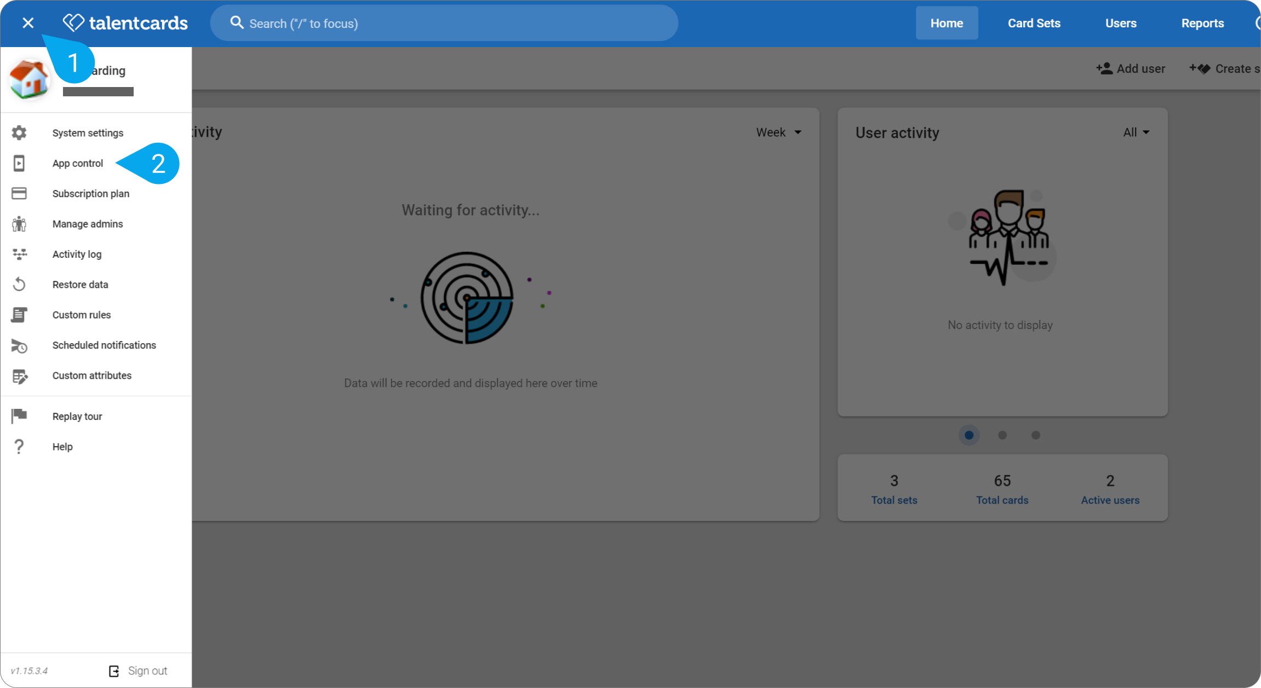1261x688 pixels.
Task: Click the Add user button
Action: point(1131,68)
